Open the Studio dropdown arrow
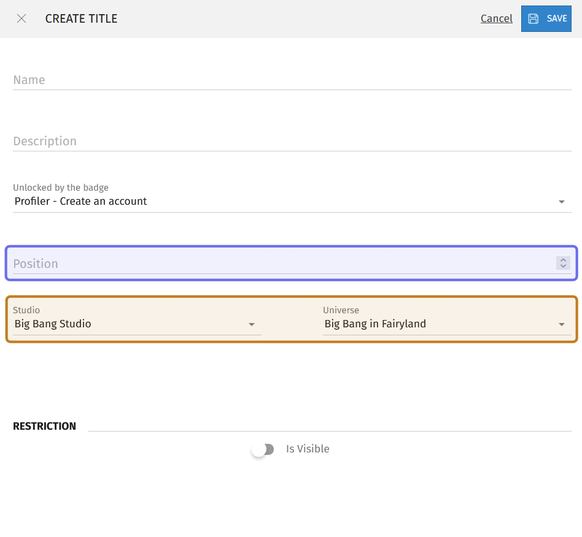Image resolution: width=582 pixels, height=537 pixels. (x=252, y=324)
